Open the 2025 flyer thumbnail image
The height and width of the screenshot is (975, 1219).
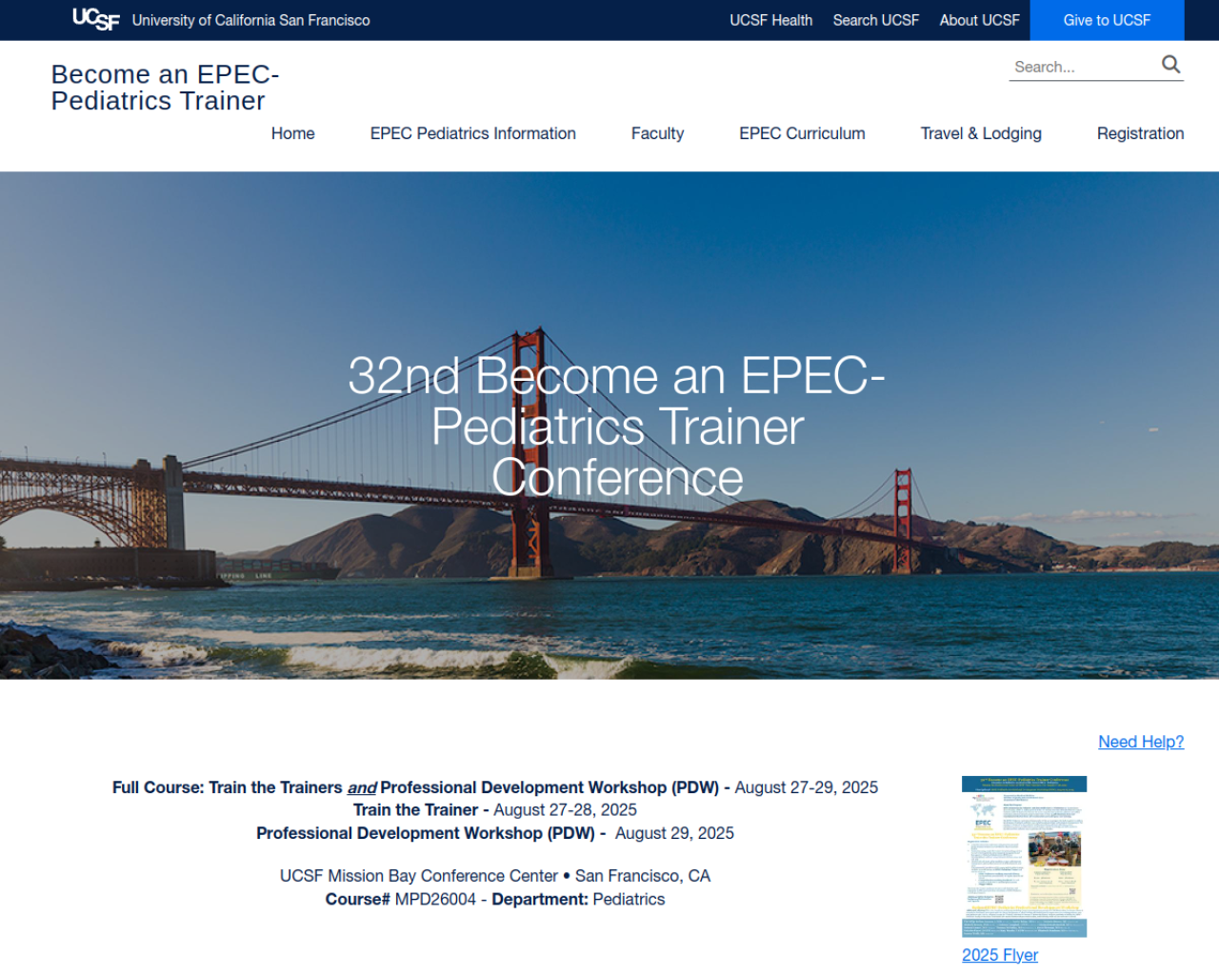(1024, 856)
